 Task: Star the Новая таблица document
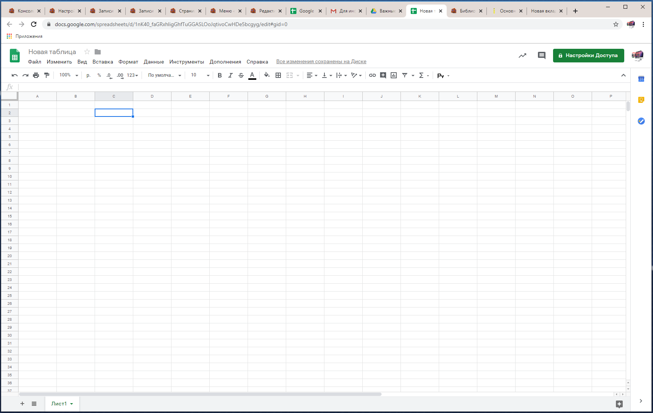point(87,52)
